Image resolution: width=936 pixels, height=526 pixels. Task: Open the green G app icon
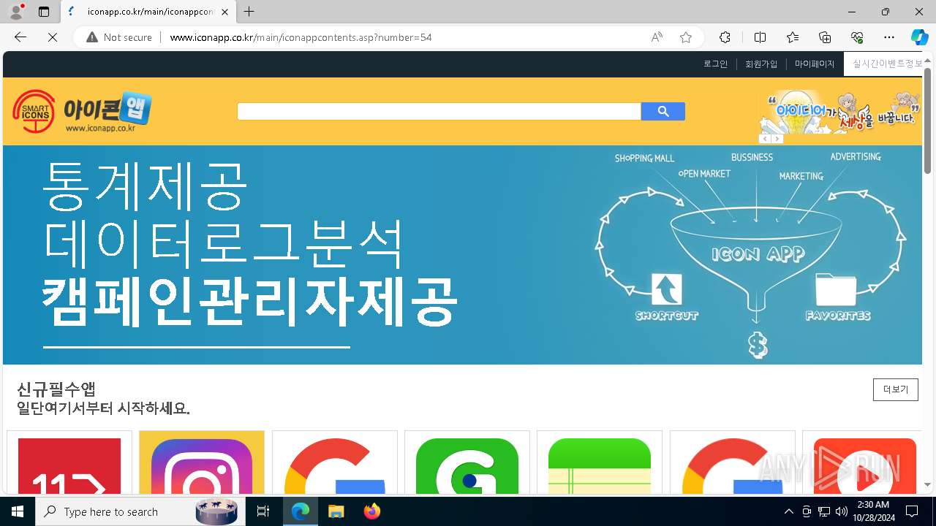point(467,466)
